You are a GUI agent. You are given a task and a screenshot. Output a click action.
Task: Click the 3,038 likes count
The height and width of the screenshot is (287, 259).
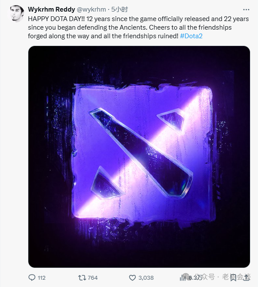tap(146, 278)
